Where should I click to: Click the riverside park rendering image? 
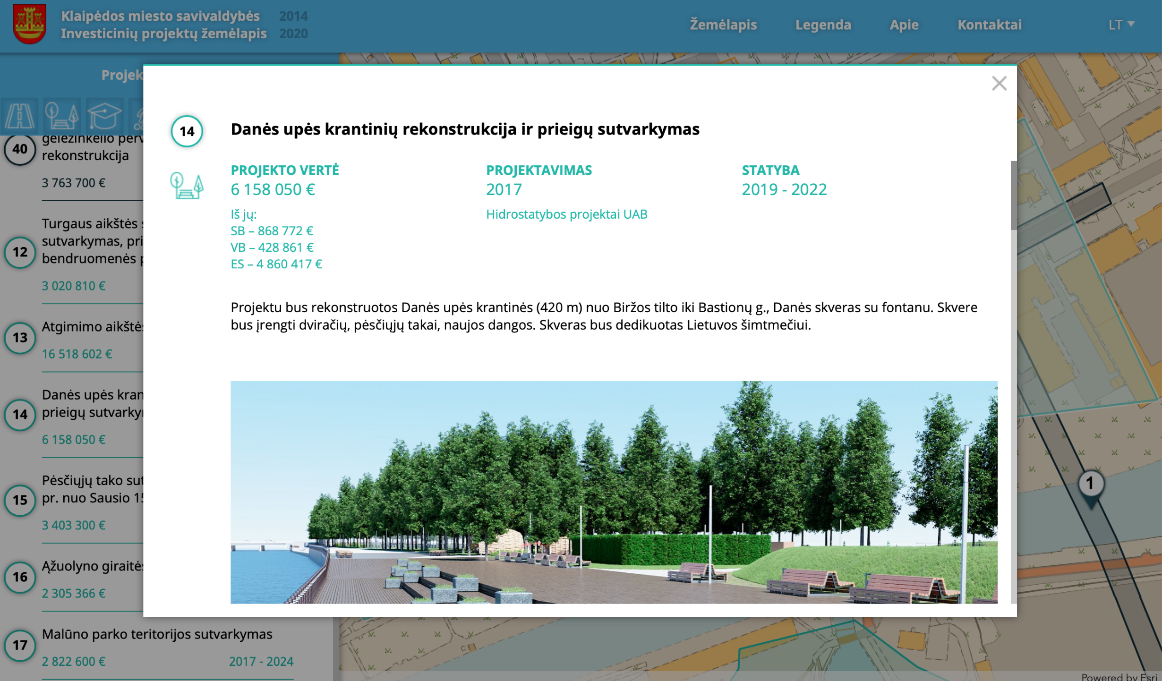[x=614, y=492]
